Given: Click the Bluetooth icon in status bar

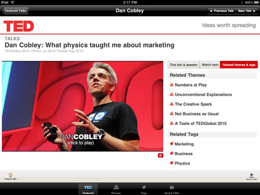Looking at the screenshot, I should 242,2.
